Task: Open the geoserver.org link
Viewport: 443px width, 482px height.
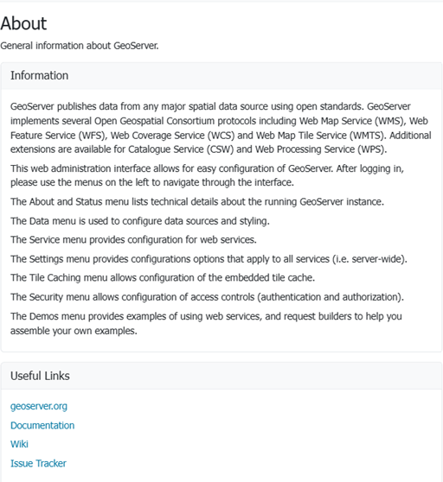Action: click(x=39, y=406)
